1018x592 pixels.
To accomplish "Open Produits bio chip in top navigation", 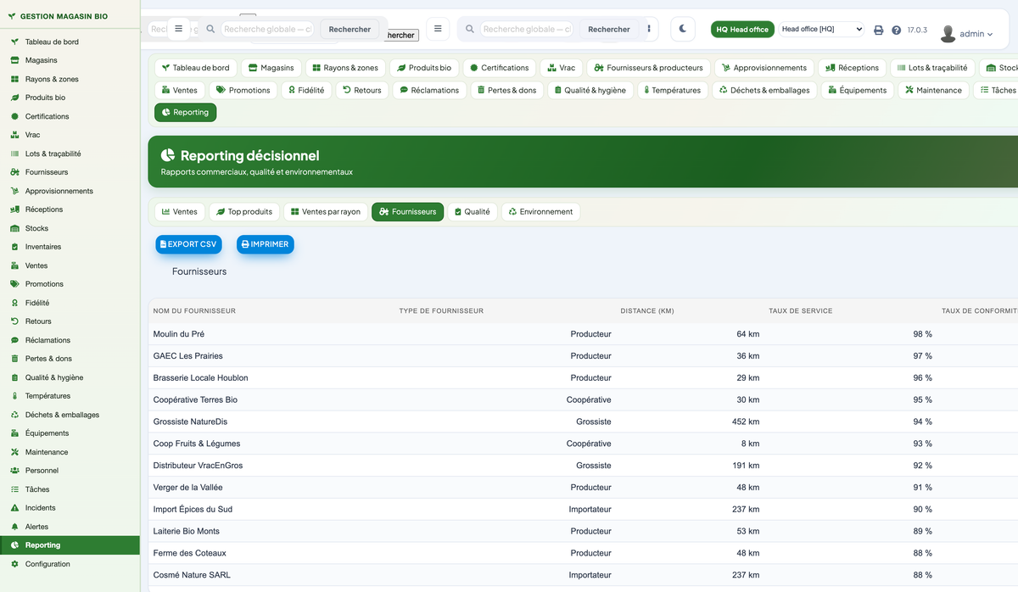I will [425, 68].
